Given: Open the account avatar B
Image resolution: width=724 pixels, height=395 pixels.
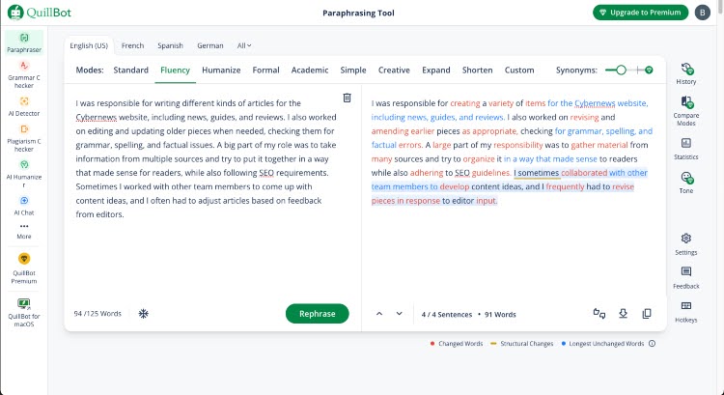Looking at the screenshot, I should (703, 13).
